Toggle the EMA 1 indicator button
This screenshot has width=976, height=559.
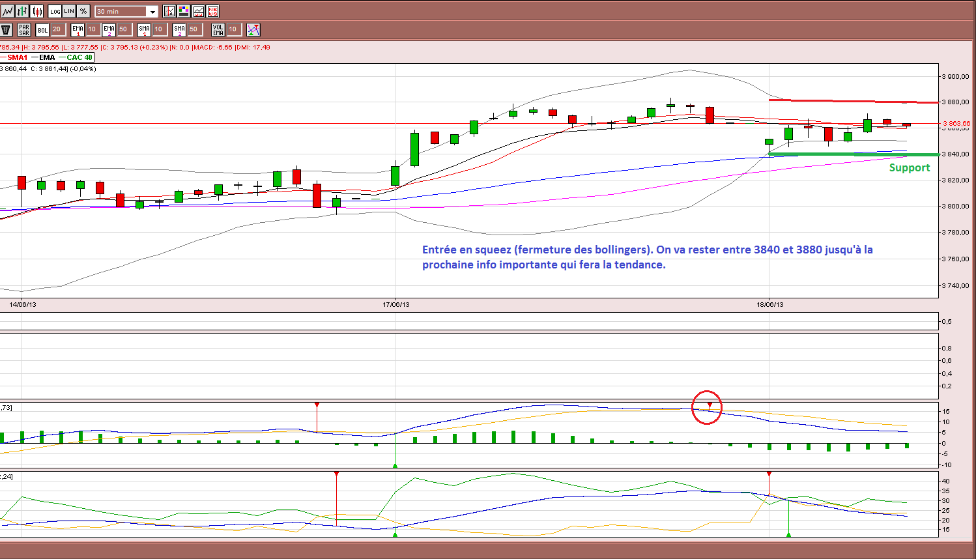(78, 29)
